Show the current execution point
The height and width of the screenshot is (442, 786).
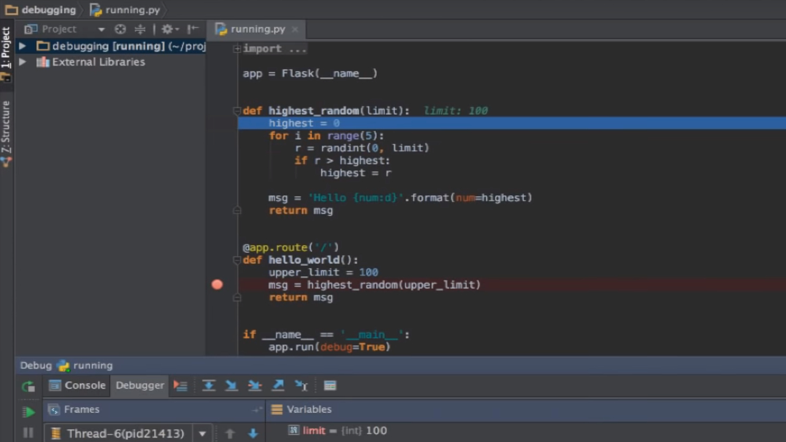click(x=180, y=385)
